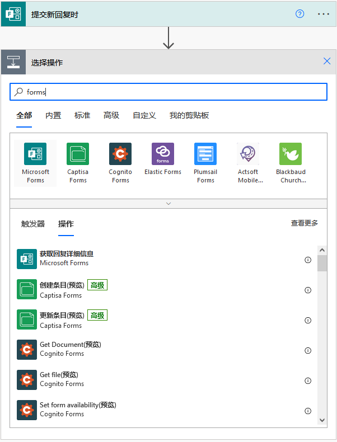The image size is (337, 442).
Task: Select the Actsoft Mobile connector icon
Action: [x=248, y=154]
